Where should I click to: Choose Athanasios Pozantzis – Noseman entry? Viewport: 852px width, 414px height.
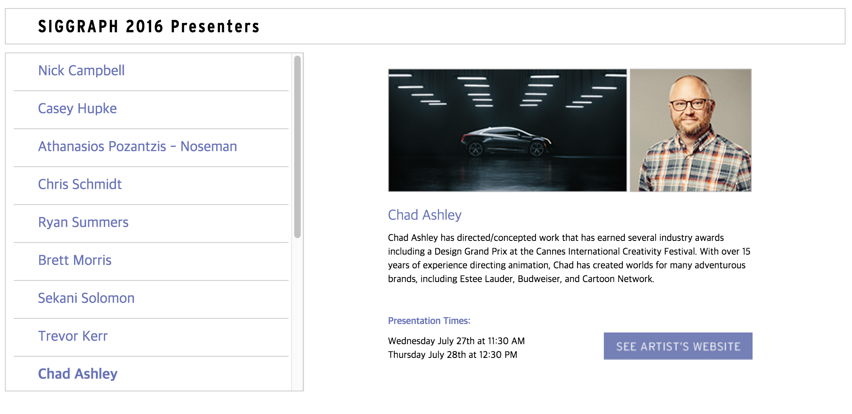point(137,146)
